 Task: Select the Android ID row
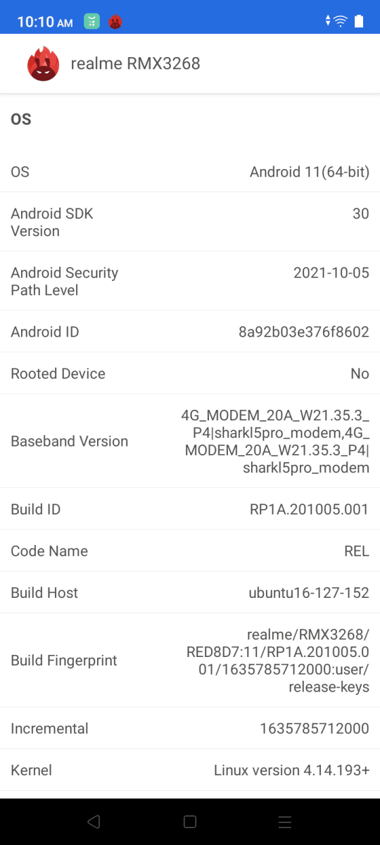pyautogui.click(x=190, y=332)
